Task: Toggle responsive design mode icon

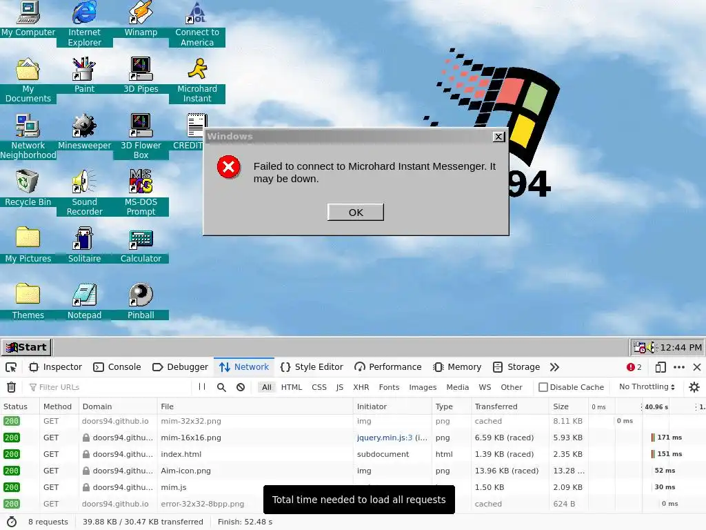Action: tap(660, 367)
